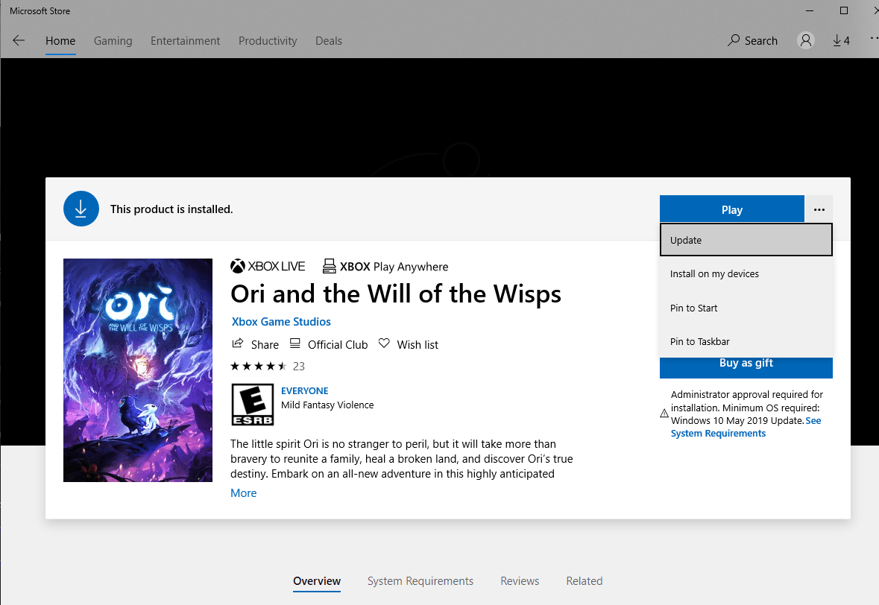
Task: Click the Share icon
Action: [238, 343]
